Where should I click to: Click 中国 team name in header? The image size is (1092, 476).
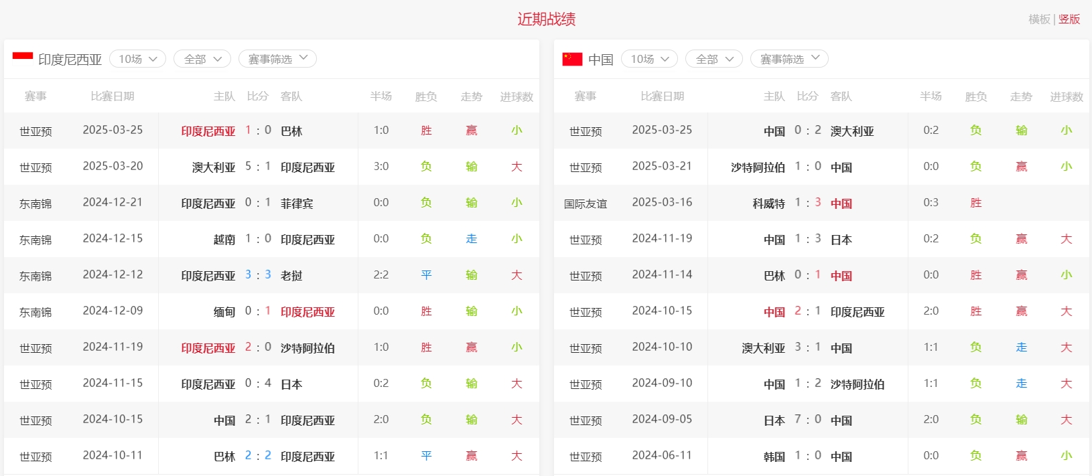601,60
